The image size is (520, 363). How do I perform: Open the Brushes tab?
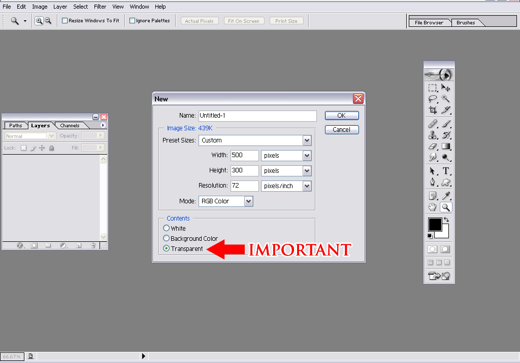[466, 22]
